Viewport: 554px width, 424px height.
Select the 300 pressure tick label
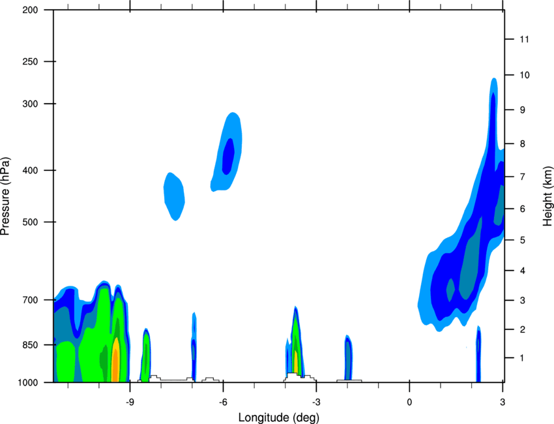coord(30,104)
